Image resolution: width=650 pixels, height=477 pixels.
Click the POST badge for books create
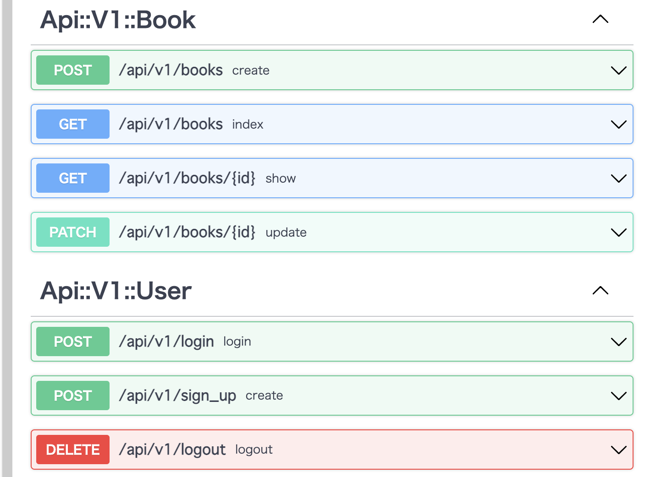(x=73, y=70)
